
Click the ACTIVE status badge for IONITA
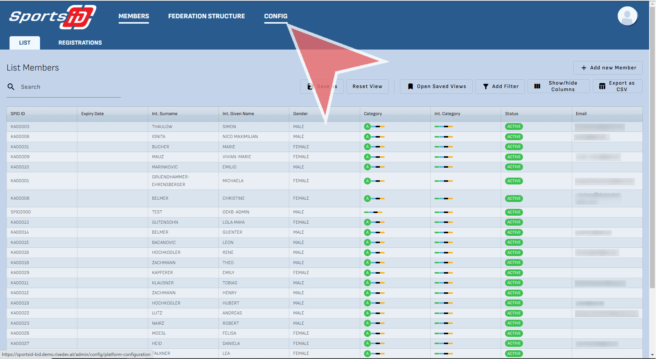513,137
